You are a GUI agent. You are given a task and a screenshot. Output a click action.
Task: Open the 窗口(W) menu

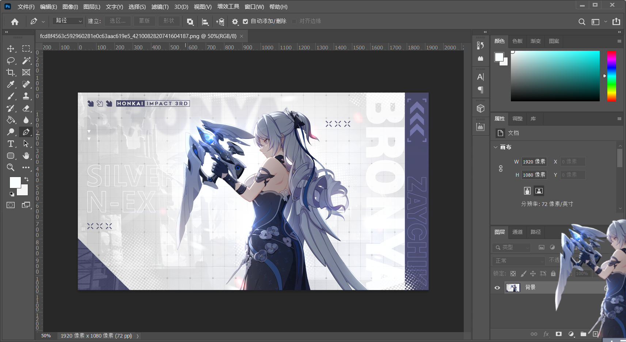click(254, 7)
